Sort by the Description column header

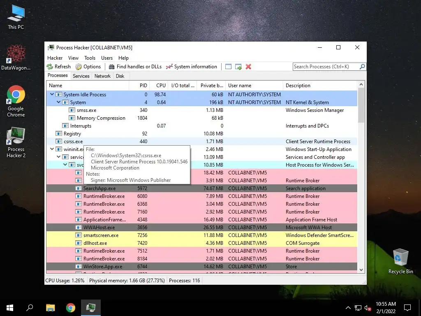coord(320,86)
